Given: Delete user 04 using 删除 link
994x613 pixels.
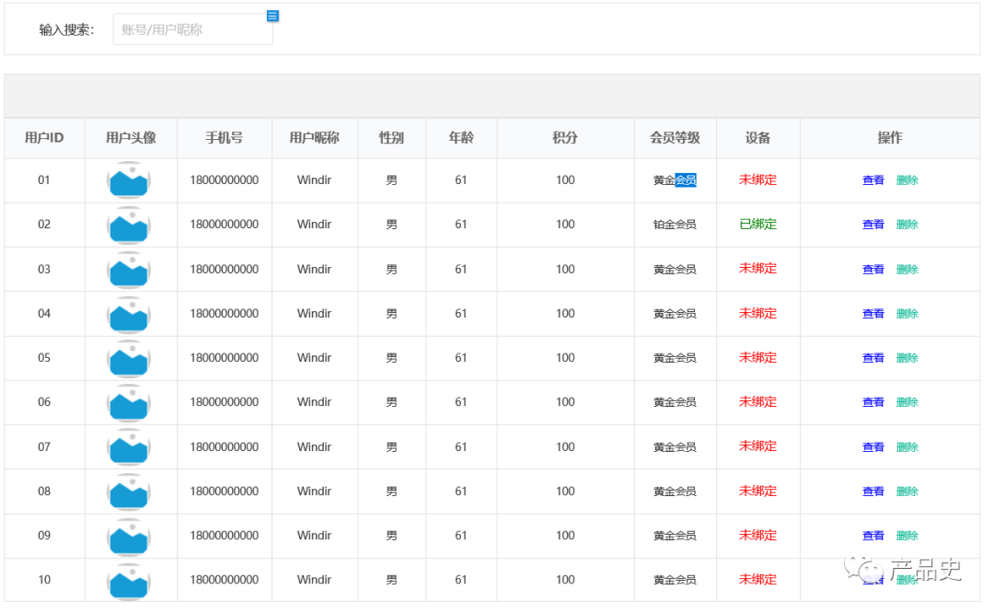Looking at the screenshot, I should pyautogui.click(x=907, y=314).
